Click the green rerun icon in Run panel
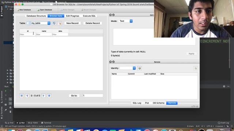Screen dimensions: 234x131 6,91
